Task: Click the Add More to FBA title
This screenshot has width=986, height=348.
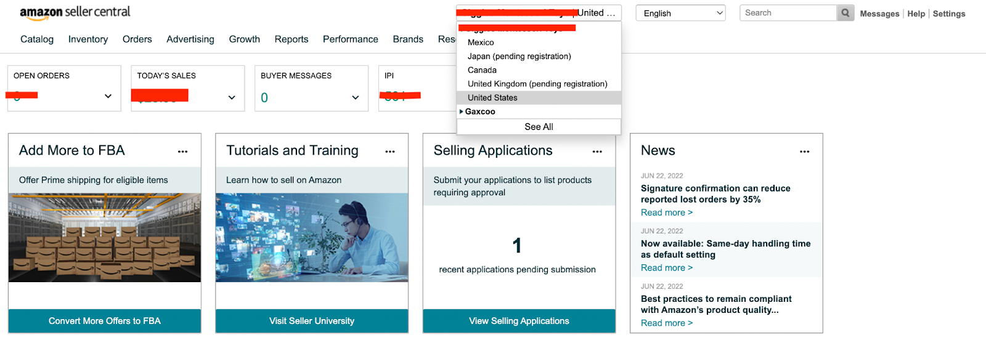Action: 72,151
